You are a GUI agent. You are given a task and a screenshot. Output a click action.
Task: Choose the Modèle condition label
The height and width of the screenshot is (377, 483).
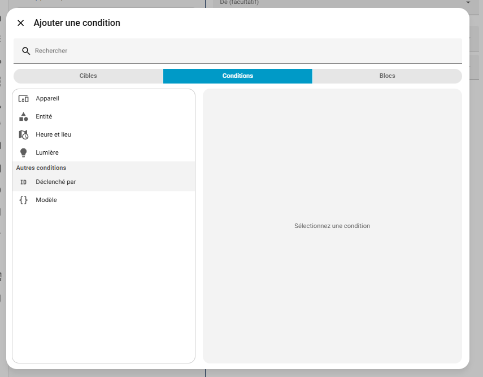point(46,200)
